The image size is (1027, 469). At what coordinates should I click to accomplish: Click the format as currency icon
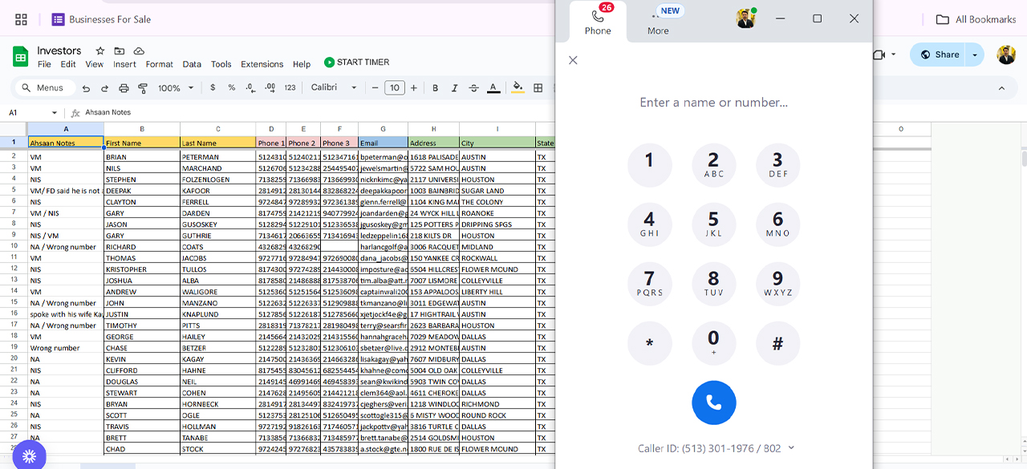click(213, 88)
